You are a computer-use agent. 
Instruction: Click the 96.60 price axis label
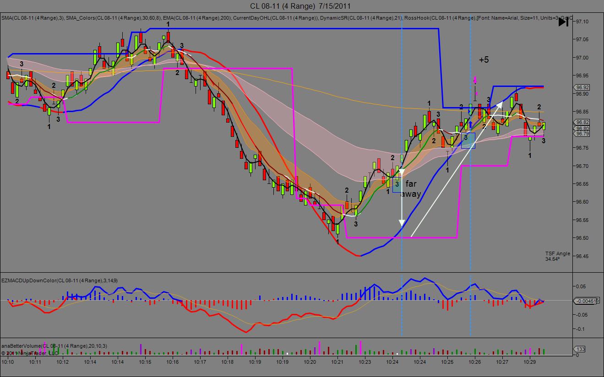[583, 202]
